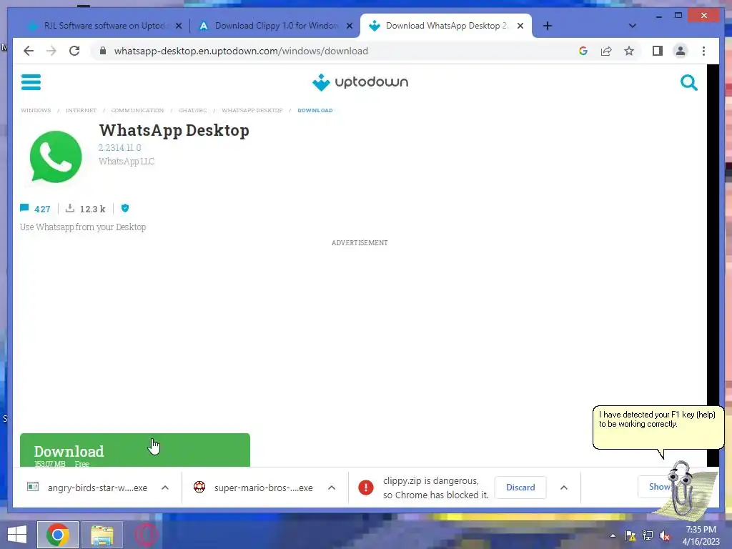This screenshot has height=549, width=732.
Task: Open the Opera browser taskbar icon
Action: [146, 535]
